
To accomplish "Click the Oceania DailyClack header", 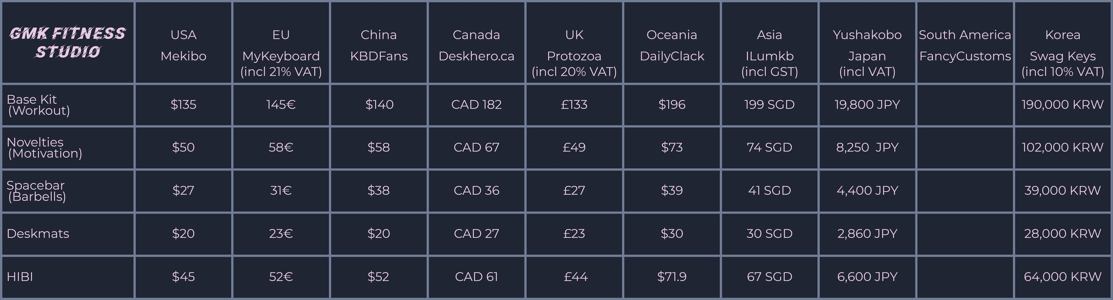I will click(x=672, y=45).
